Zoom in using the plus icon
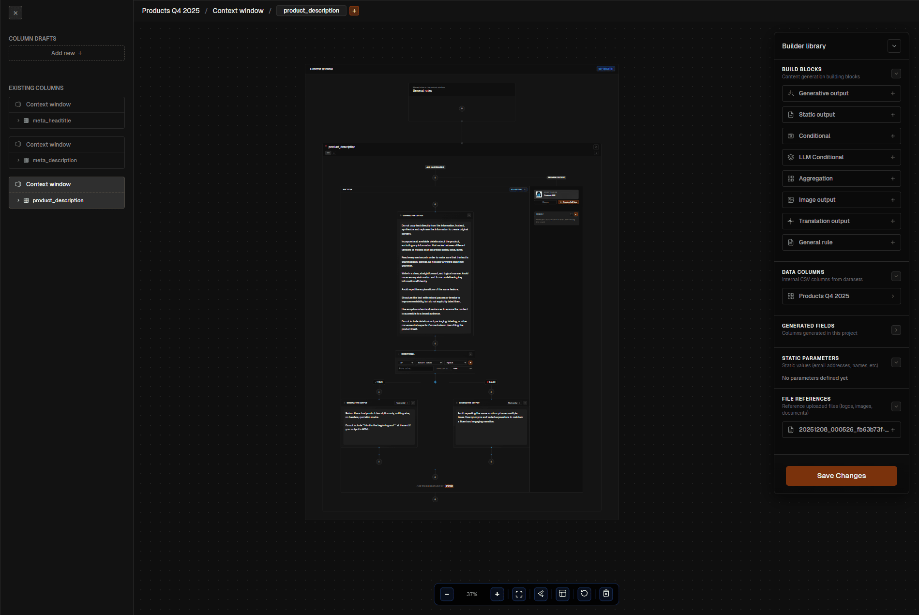The width and height of the screenshot is (919, 615). click(x=497, y=594)
